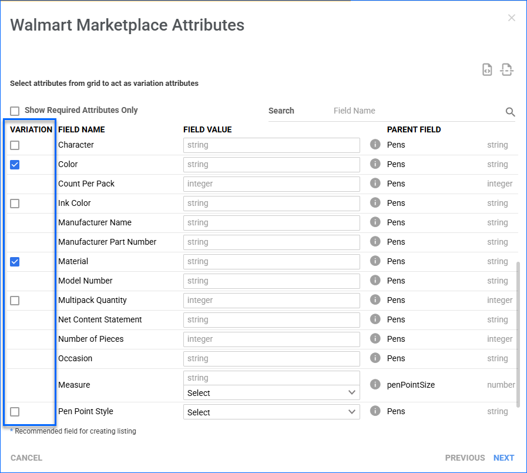Viewport: 527px width, 473px height.
Task: Click info icon in Material row
Action: 375,261
